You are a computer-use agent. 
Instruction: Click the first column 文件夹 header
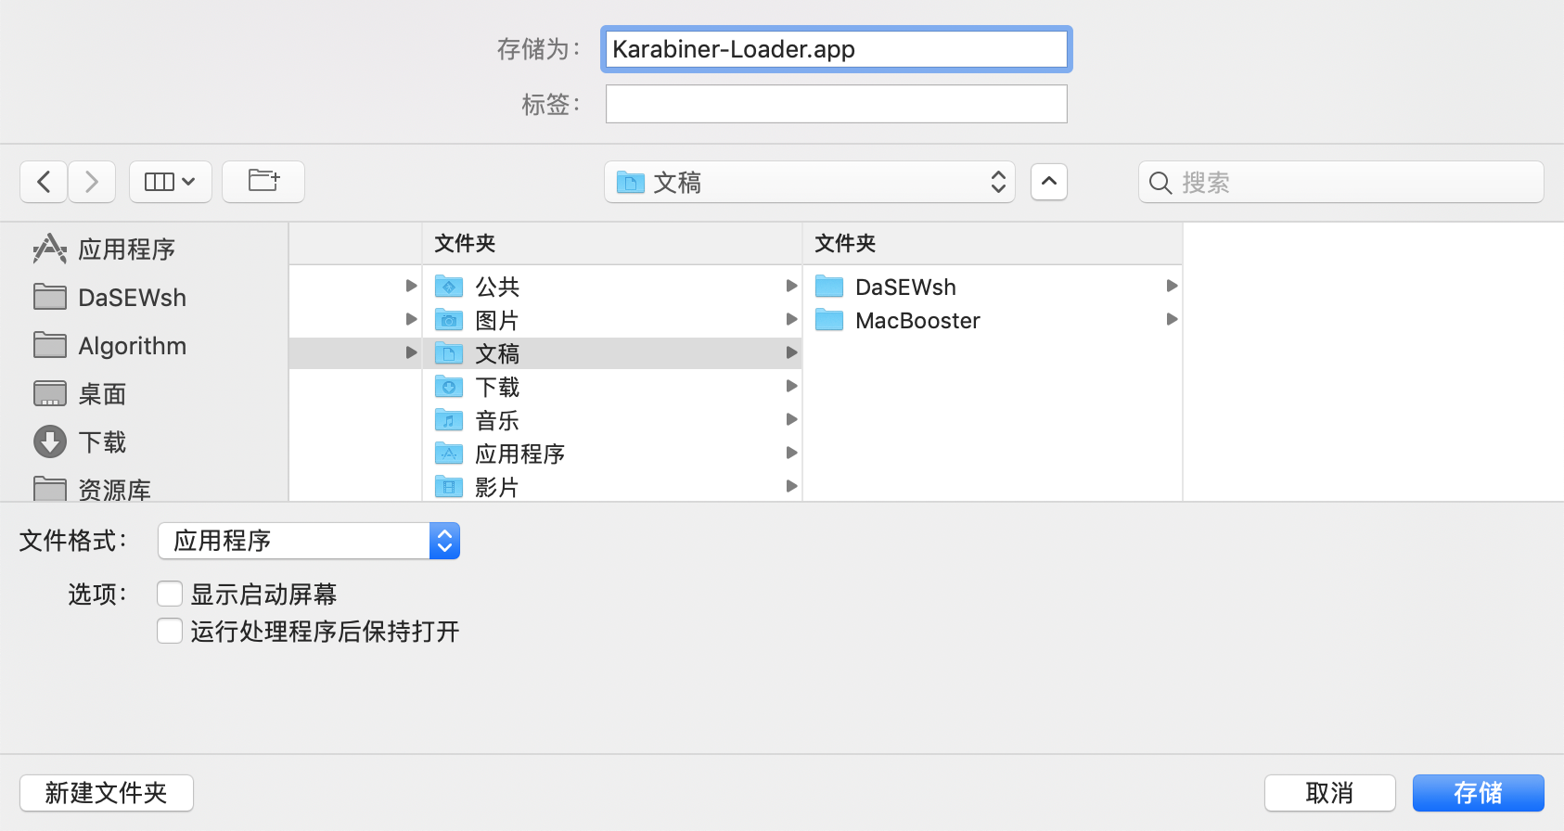(612, 243)
